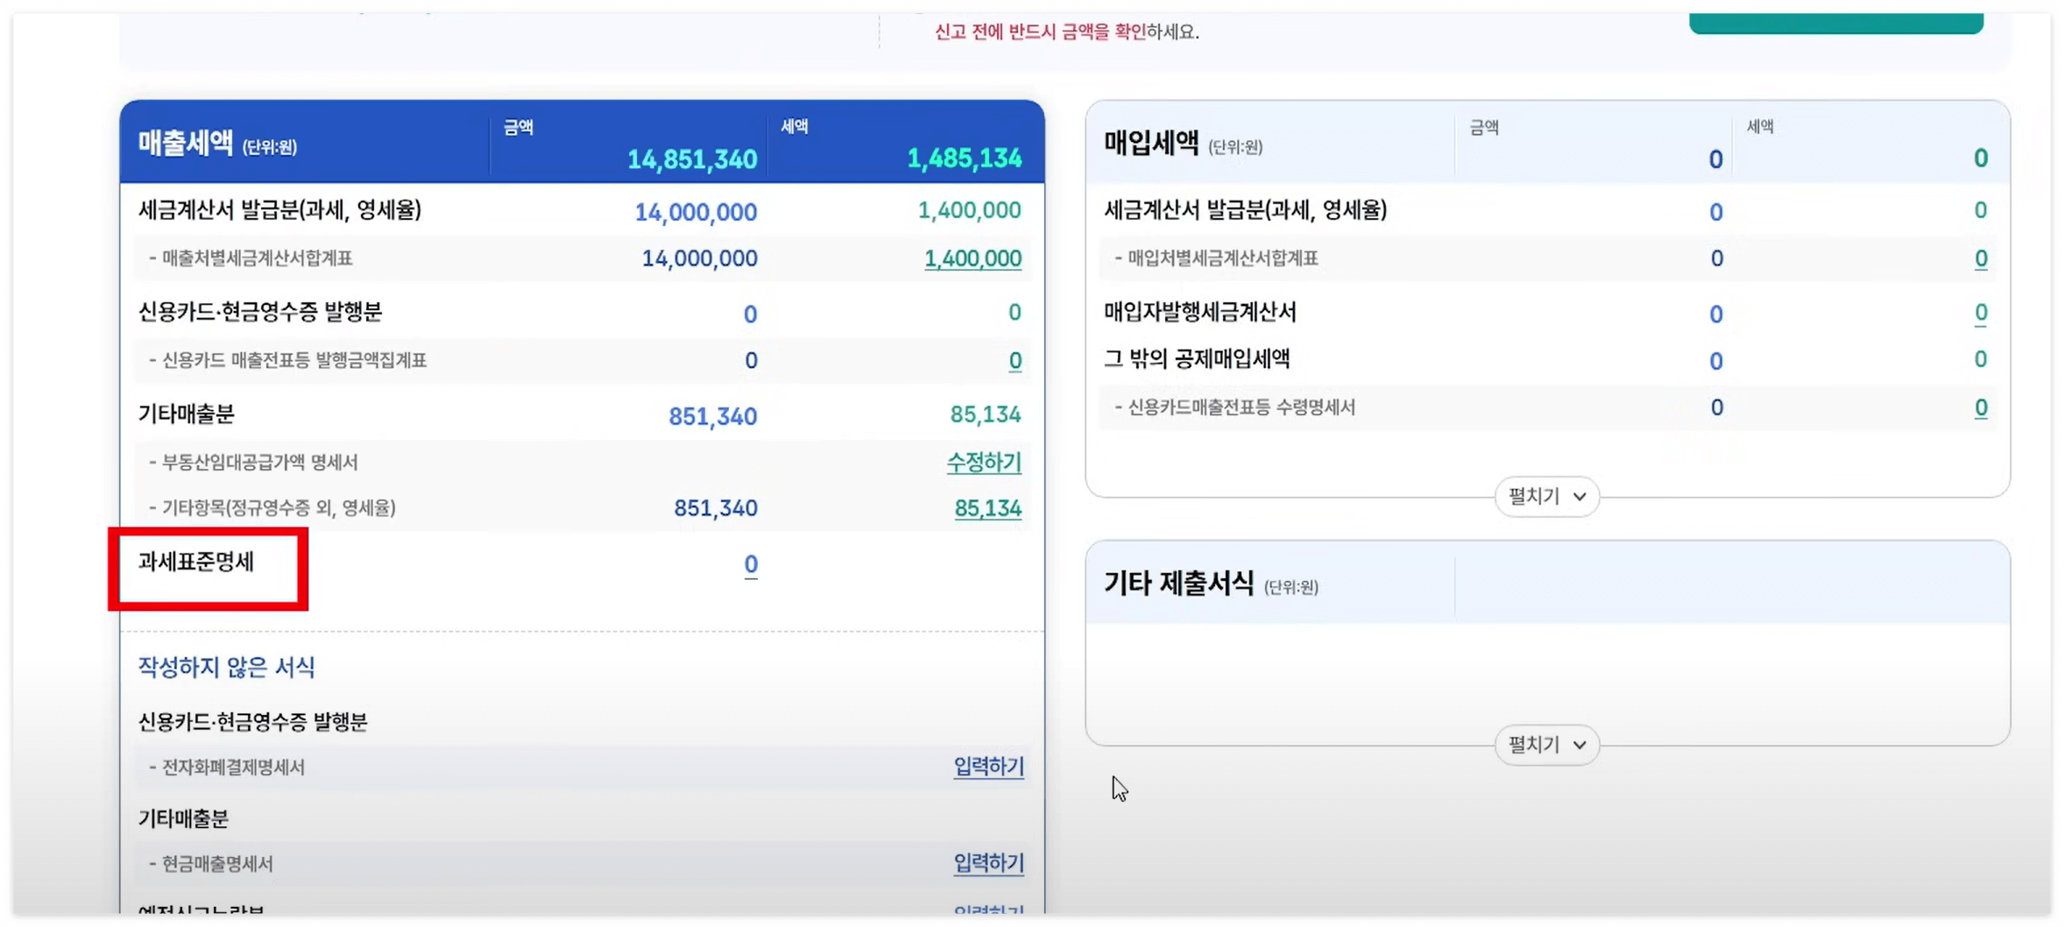Click the underlined 0 for 신용카드매출전표등 수령명세서
Viewport: 2064px width, 927px height.
[1983, 407]
